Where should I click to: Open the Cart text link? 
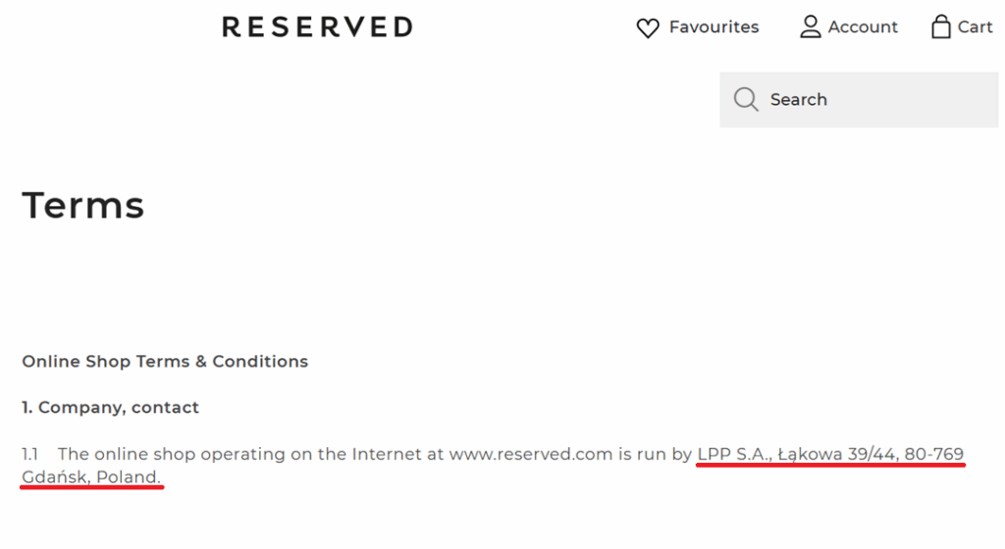click(975, 26)
